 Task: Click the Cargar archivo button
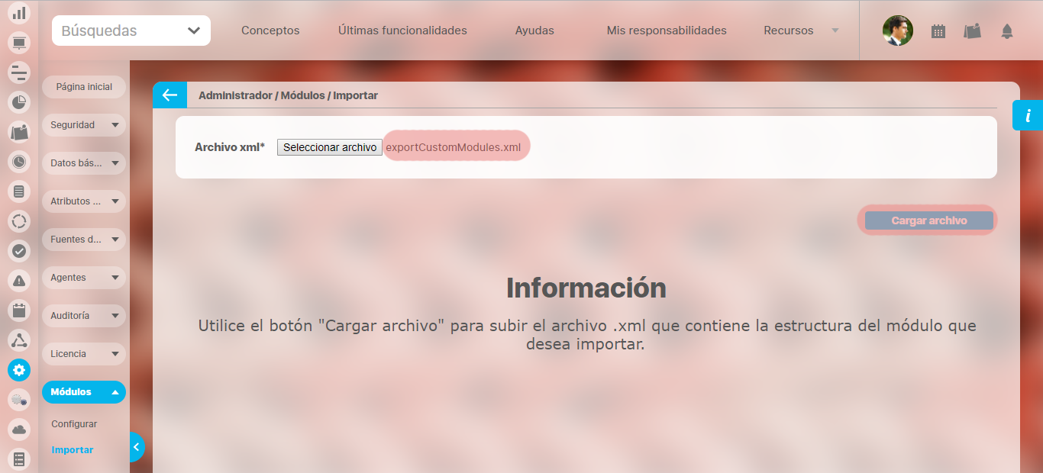coord(928,220)
